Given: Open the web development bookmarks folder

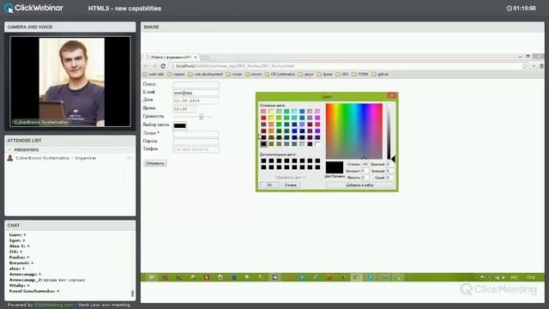Looking at the screenshot, I should [x=205, y=75].
